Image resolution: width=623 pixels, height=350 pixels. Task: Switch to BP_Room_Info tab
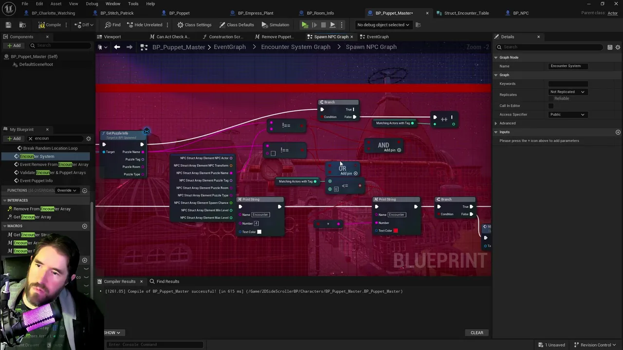point(320,13)
